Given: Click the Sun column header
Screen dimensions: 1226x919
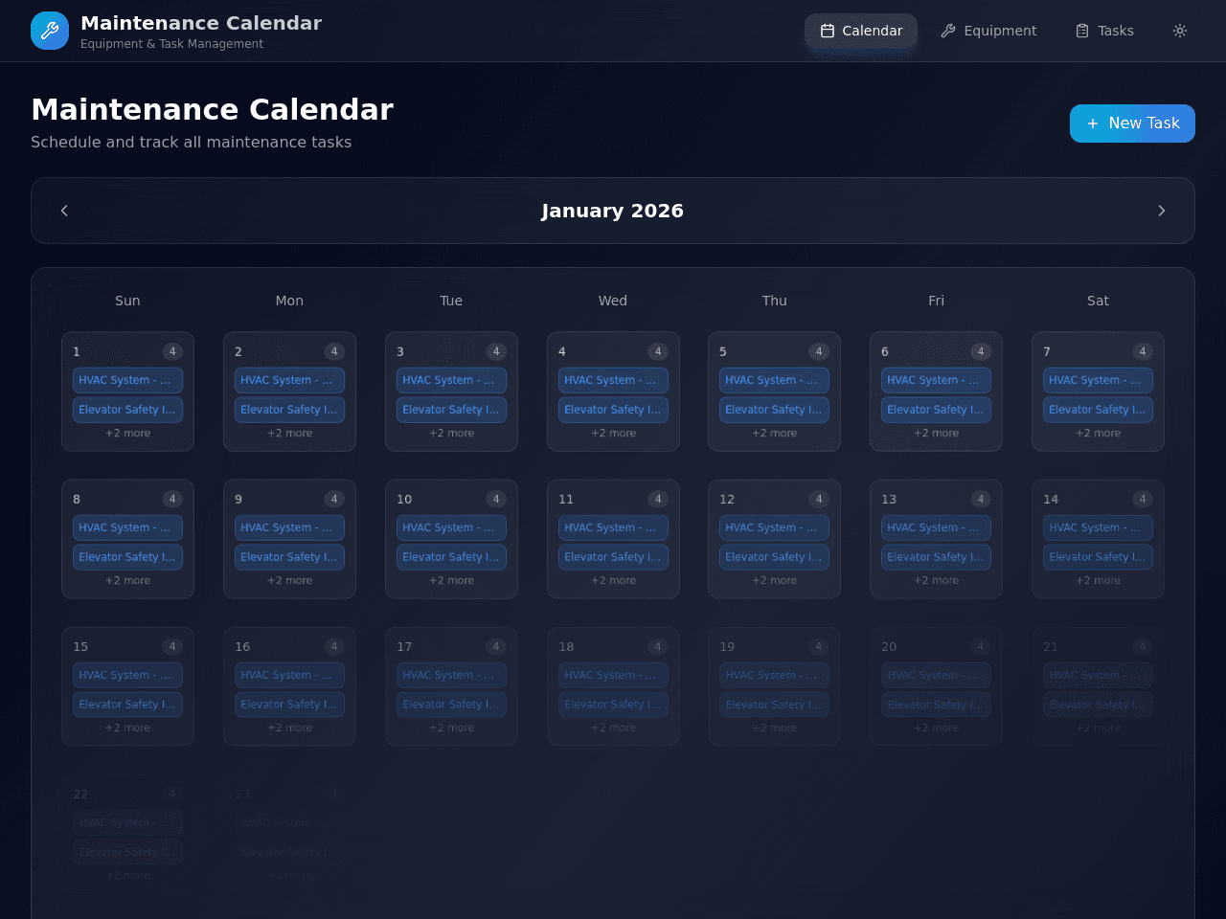Looking at the screenshot, I should (127, 301).
